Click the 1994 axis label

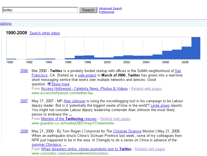(x=49, y=62)
